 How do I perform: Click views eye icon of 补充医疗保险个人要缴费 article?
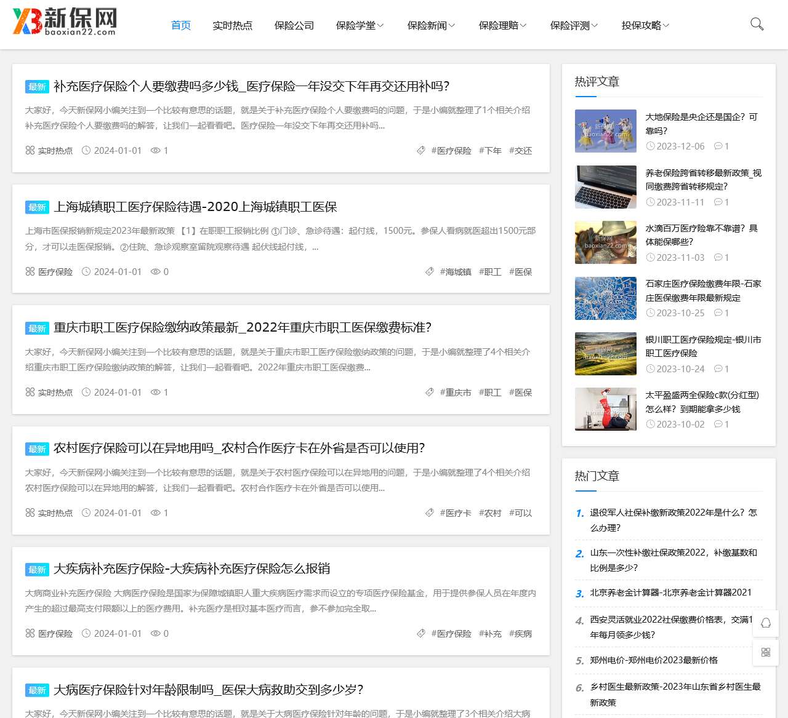(156, 150)
